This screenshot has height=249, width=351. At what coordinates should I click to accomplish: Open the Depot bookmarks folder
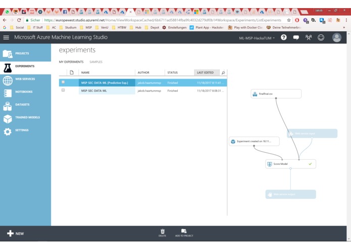(x=152, y=27)
